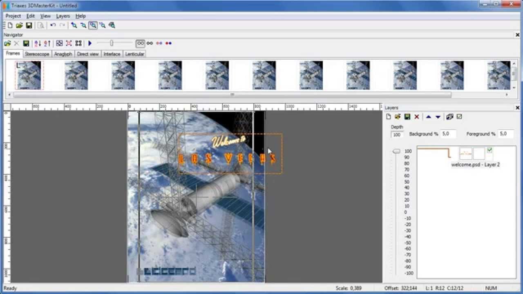523x294 pixels.
Task: Click the layer depth slider handle
Action: click(x=396, y=151)
